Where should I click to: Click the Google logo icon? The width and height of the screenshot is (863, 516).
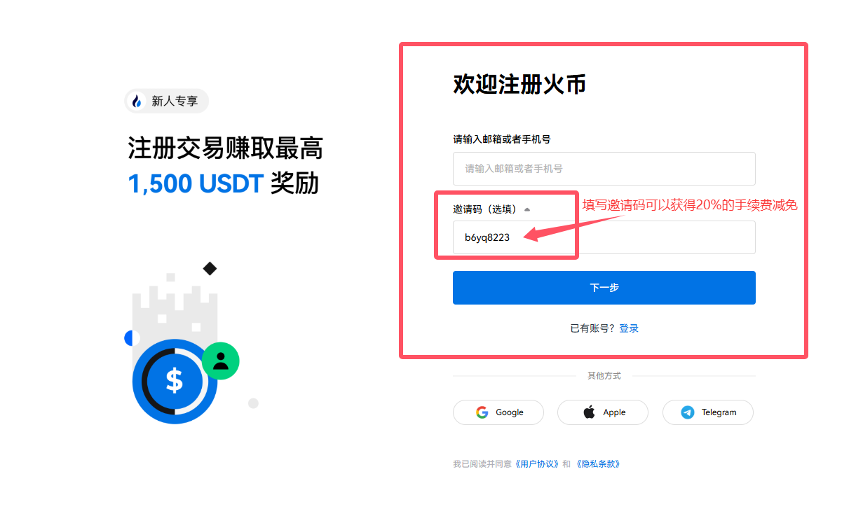click(482, 412)
